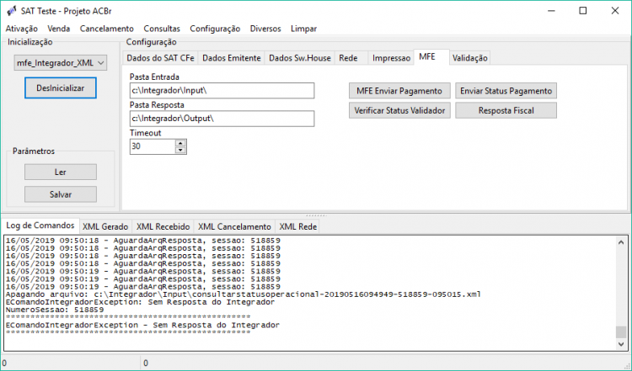Click the Salvar parameters button
This screenshot has width=632, height=371.
tap(61, 194)
